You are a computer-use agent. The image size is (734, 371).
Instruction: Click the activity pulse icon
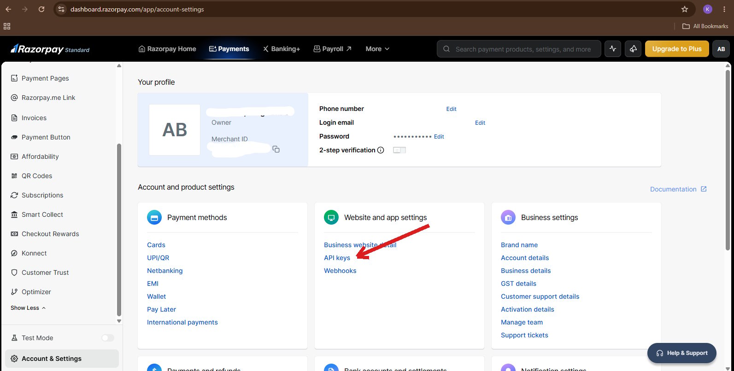point(613,49)
